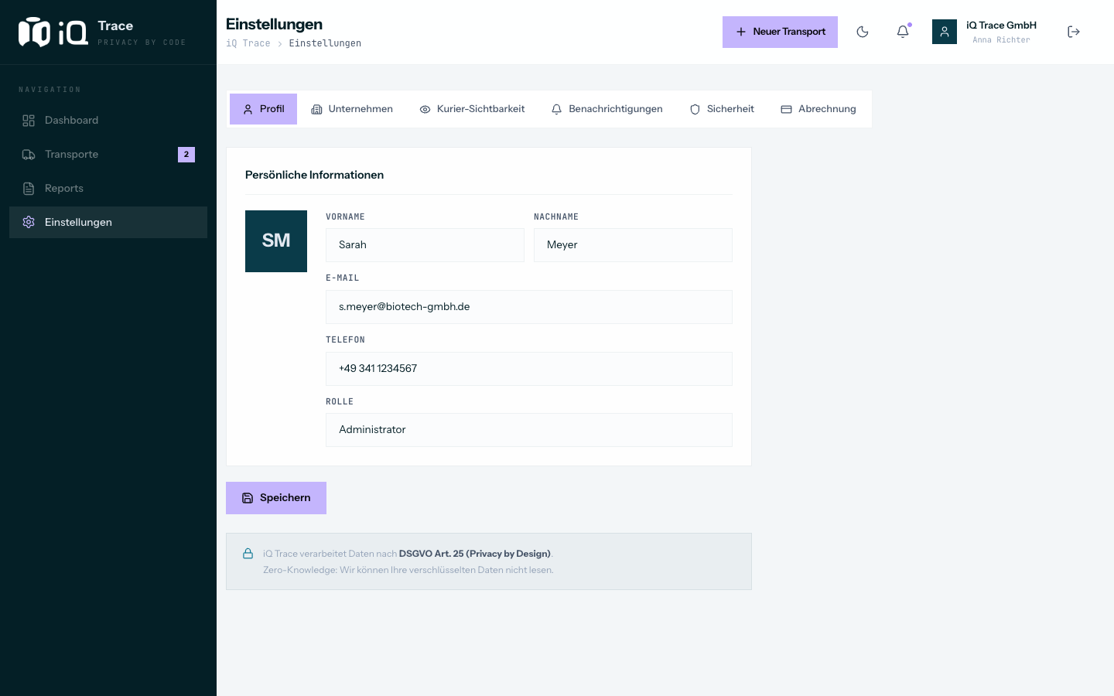Click the iQ Trace logo in sidebar

(53, 32)
